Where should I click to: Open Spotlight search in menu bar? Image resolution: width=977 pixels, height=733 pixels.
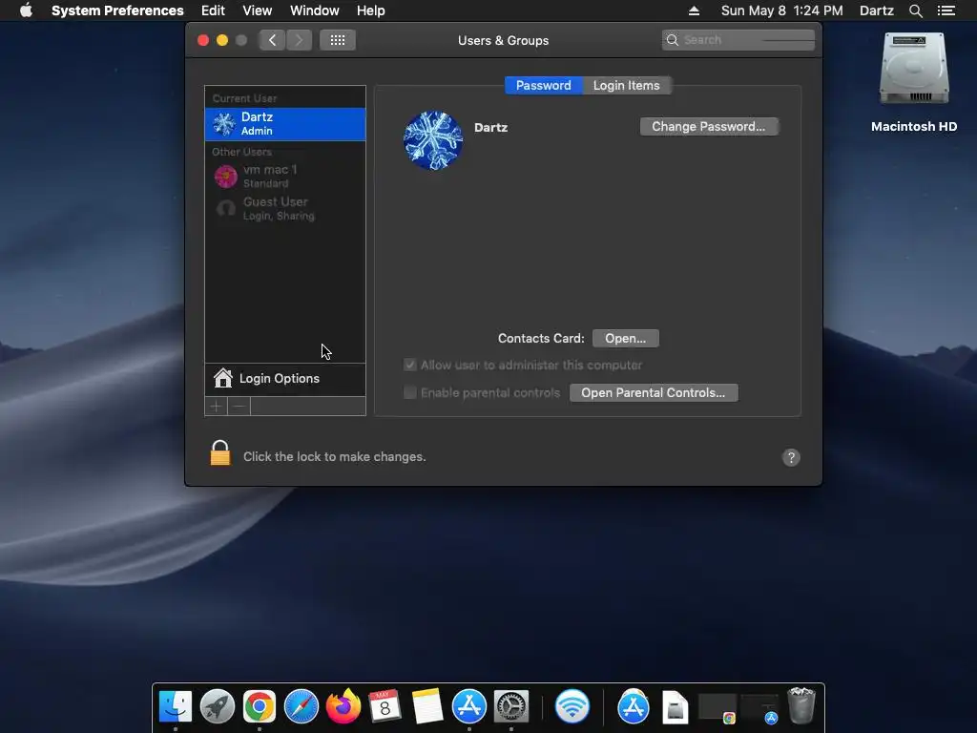[915, 10]
